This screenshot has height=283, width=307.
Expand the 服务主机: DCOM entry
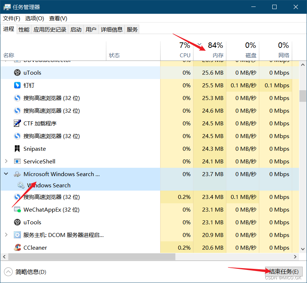(6, 235)
